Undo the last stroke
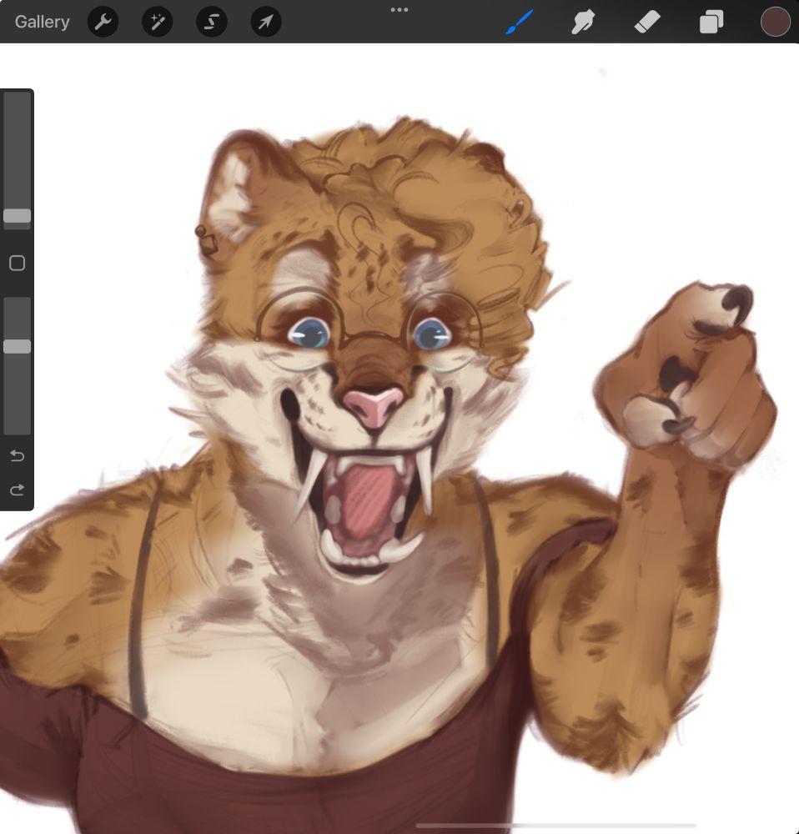 pyautogui.click(x=17, y=456)
